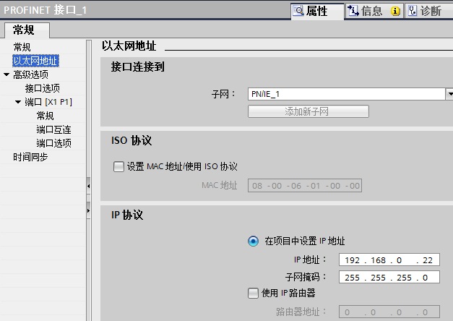Click the yellow info badge icon
The image size is (453, 321).
(x=395, y=12)
